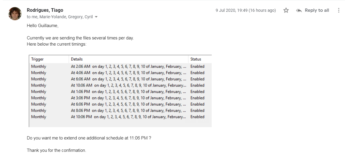Click the Reply to all label

tap(317, 11)
